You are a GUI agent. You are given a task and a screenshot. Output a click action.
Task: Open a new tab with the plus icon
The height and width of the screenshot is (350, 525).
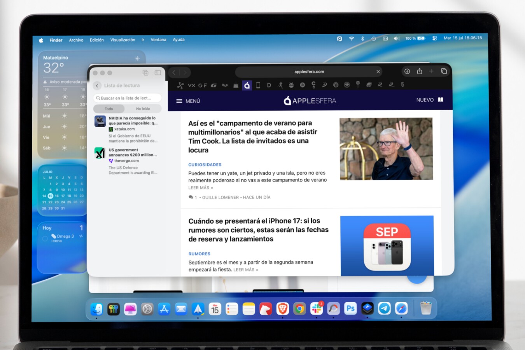[x=431, y=72]
